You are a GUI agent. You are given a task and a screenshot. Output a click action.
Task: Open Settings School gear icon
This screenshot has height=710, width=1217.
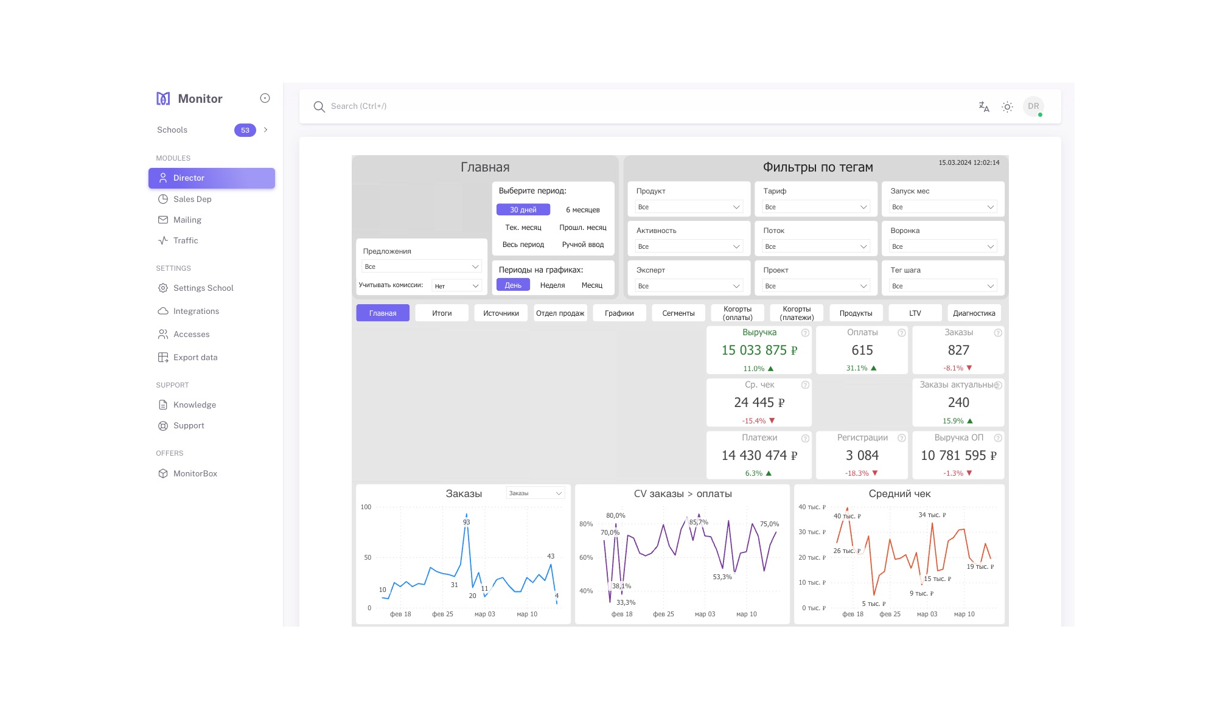point(162,288)
